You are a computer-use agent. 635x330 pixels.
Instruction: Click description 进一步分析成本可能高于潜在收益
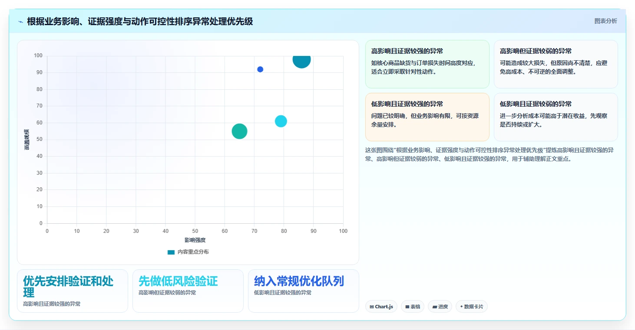tap(553, 120)
